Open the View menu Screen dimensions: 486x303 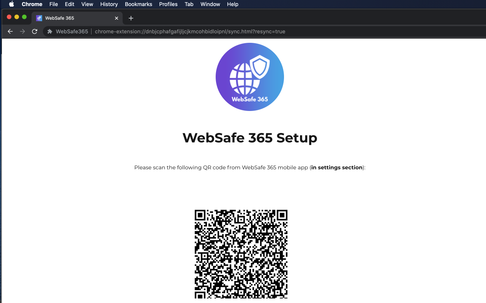click(87, 4)
